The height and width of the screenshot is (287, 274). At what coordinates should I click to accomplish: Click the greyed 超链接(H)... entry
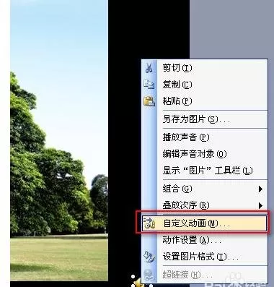click(204, 275)
